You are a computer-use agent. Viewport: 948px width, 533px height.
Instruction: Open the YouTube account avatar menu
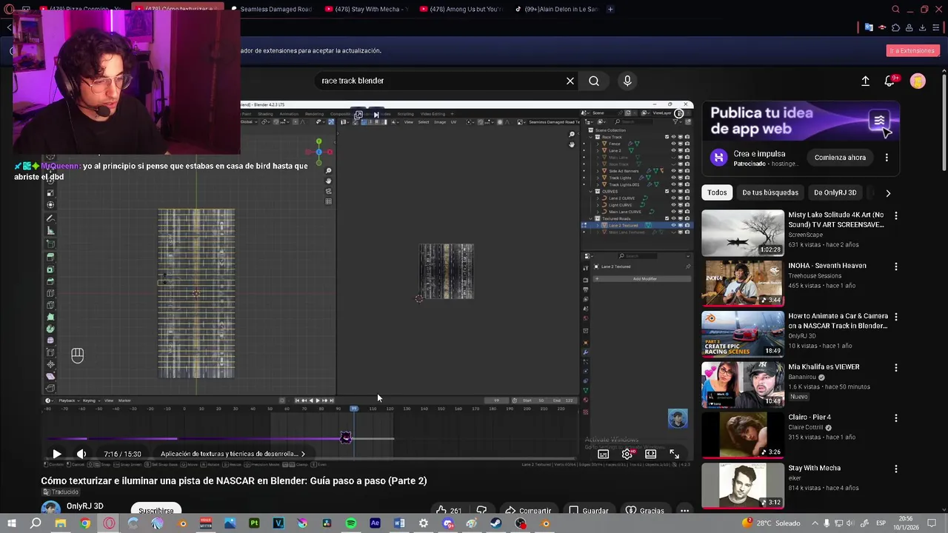(918, 81)
